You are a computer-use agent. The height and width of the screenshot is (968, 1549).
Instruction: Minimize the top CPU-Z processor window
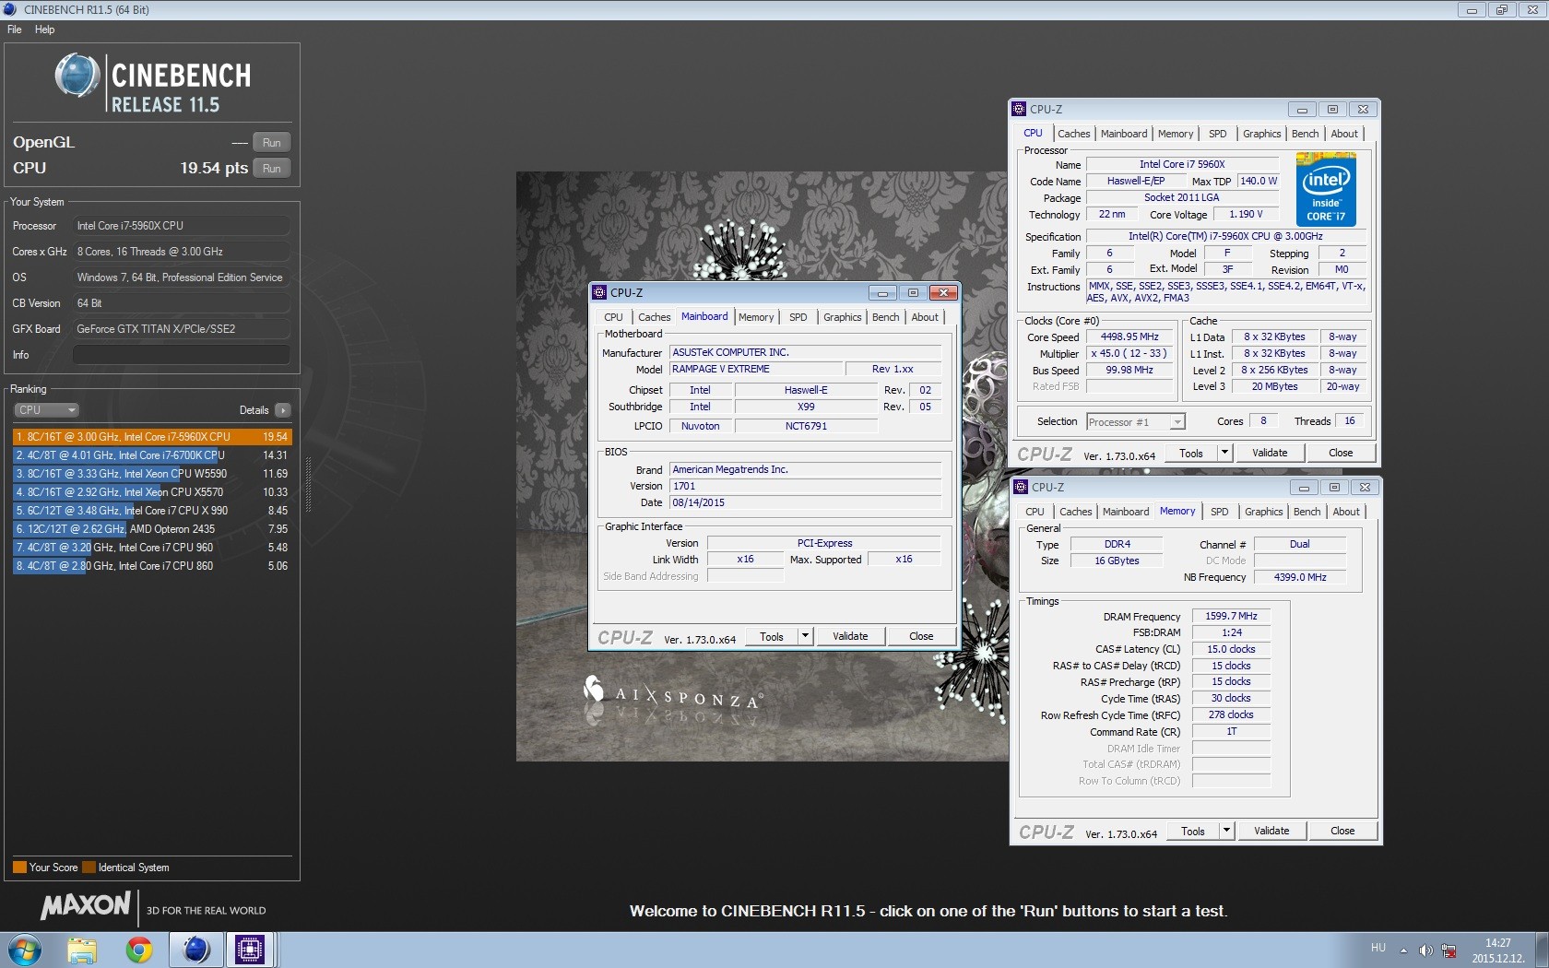1302,109
